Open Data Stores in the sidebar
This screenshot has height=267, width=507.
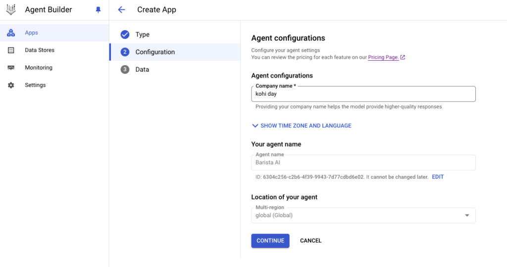click(54, 50)
